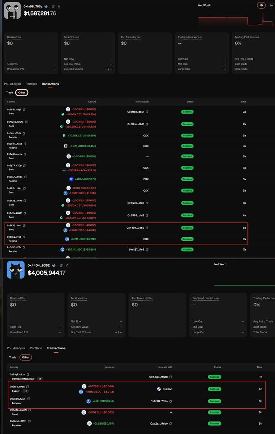Open PnL Analysis tab in top wallet

[x=13, y=84]
